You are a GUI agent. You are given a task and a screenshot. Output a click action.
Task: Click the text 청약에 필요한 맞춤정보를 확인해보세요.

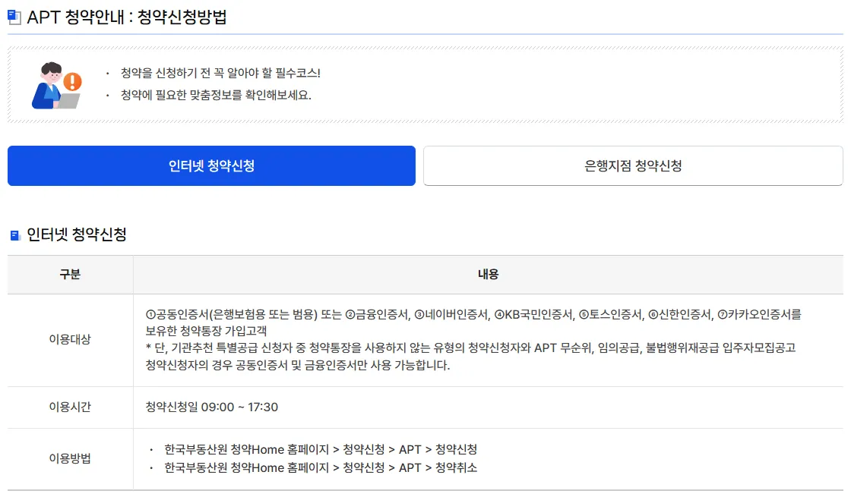point(216,95)
